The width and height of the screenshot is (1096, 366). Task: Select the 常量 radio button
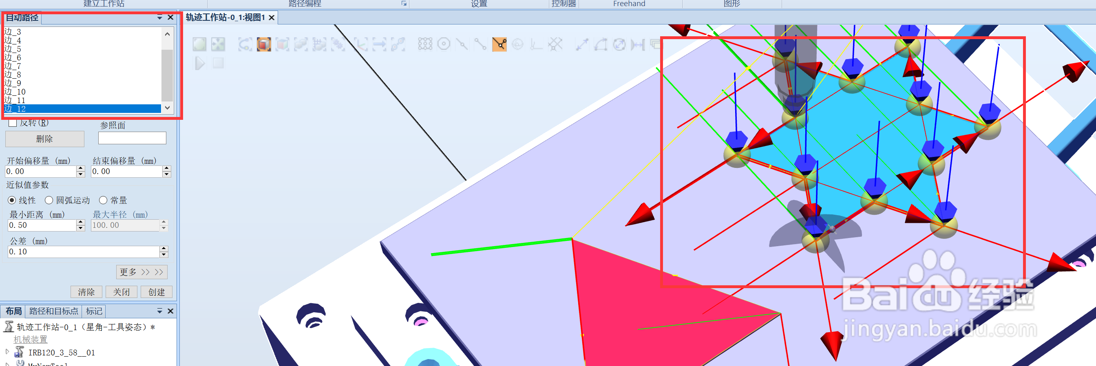(x=103, y=200)
